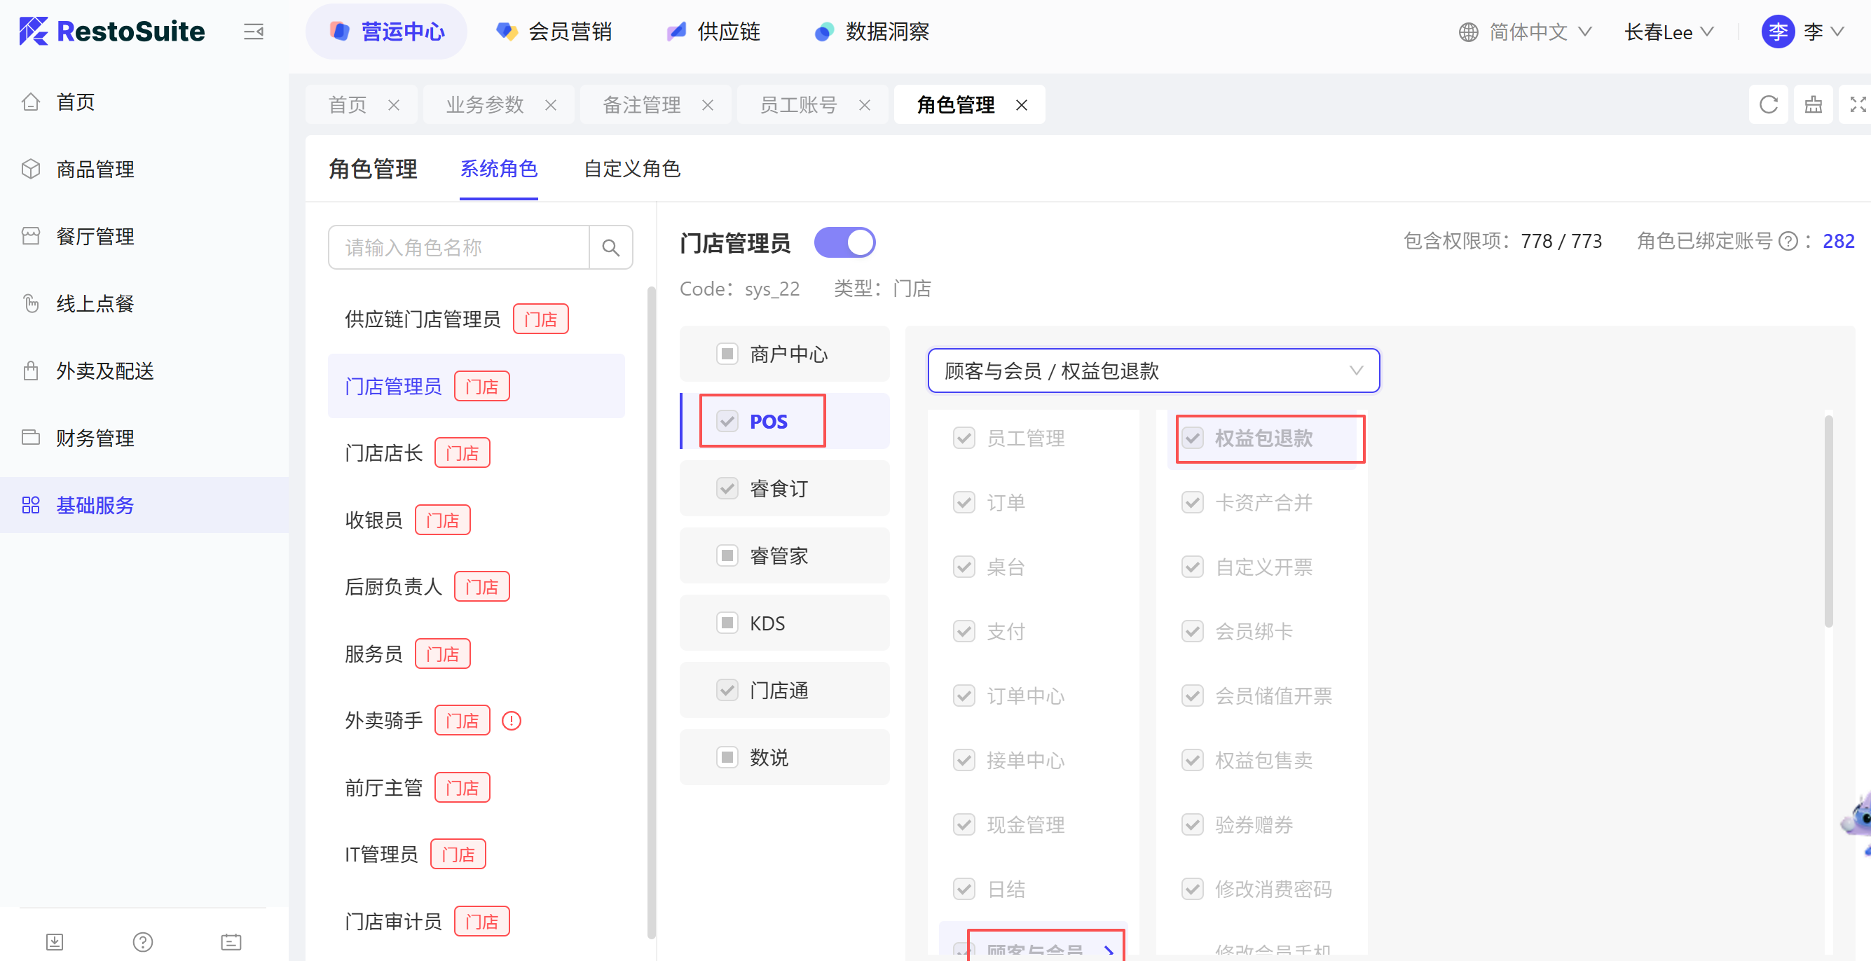This screenshot has width=1871, height=961.
Task: Collapse the sidebar menu icon next to the logo
Action: tap(253, 32)
